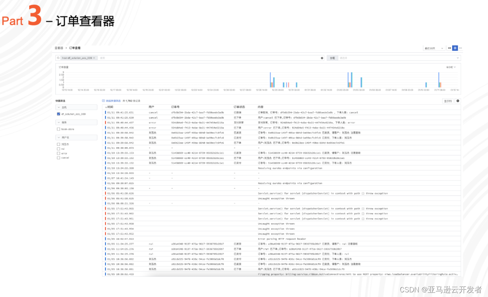Click the red-marked row 01/11 09:40:44.437
488x297 pixels.
click(282, 122)
